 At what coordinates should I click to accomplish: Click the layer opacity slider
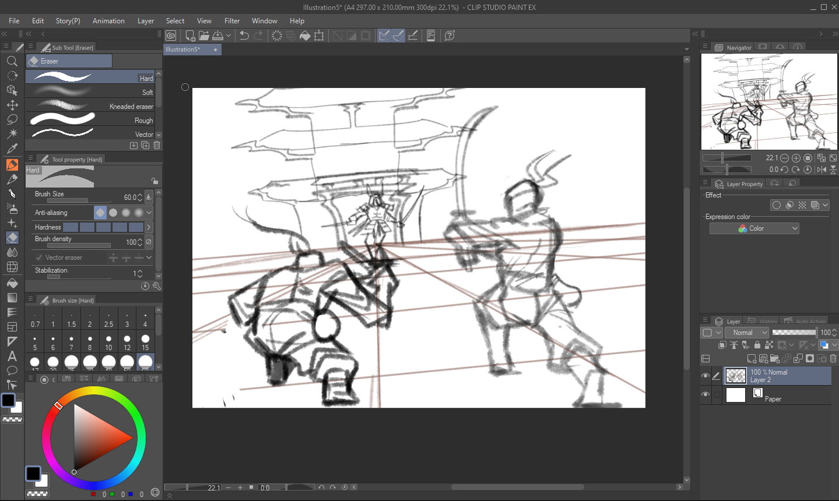click(794, 333)
